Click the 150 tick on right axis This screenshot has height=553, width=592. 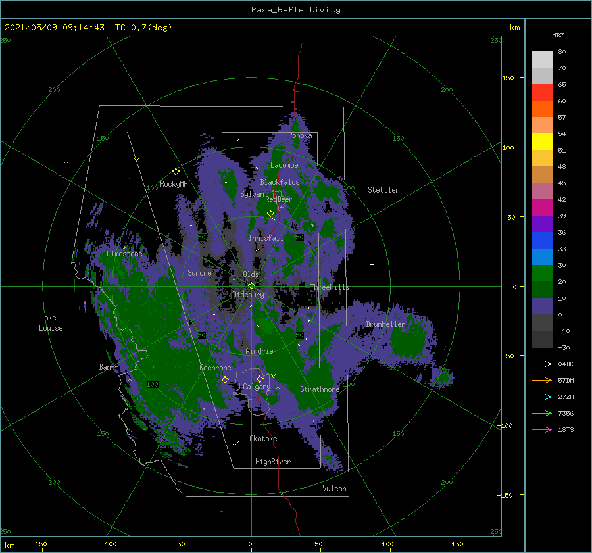(508, 78)
